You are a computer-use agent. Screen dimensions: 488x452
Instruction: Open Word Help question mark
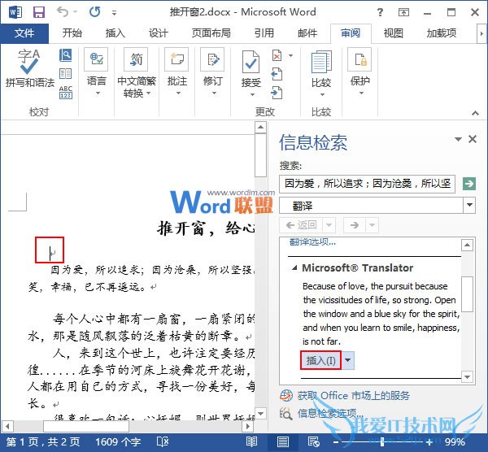[x=380, y=12]
